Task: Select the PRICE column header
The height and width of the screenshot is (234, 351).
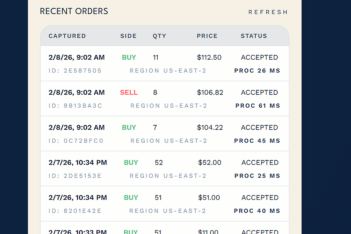Action: coord(207,36)
